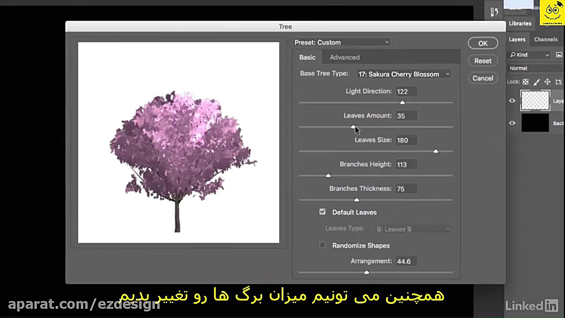565x318 pixels.
Task: Enable Randomize Shapes
Action: 322,245
